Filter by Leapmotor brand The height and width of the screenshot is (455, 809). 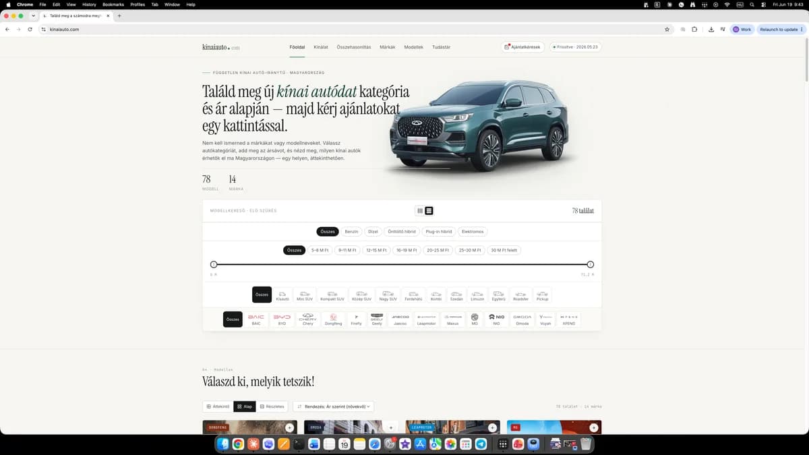pyautogui.click(x=427, y=320)
